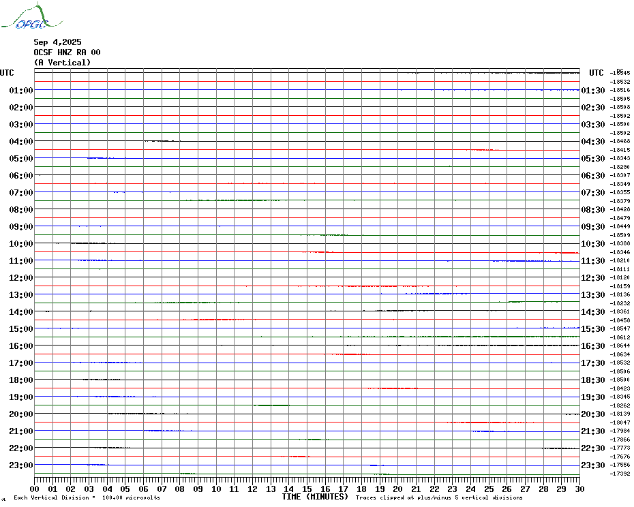The height and width of the screenshot is (507, 634).
Task: Click the DC offset value -17676
Action: [620, 457]
